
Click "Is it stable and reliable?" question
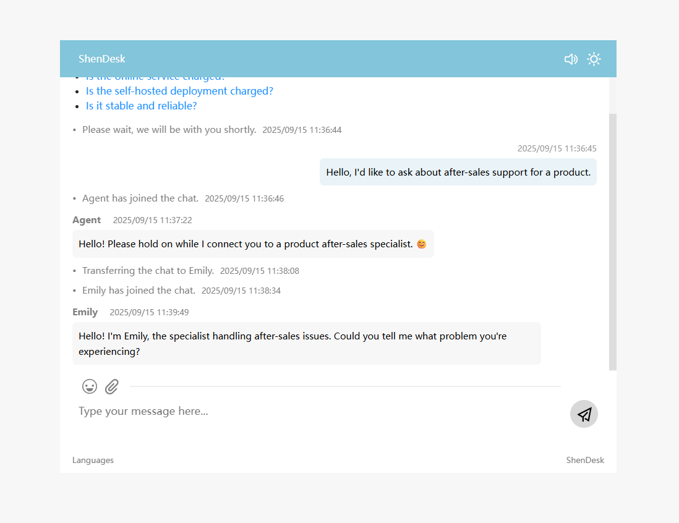coord(141,106)
